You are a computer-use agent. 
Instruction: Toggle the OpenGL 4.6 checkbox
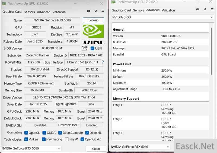(82, 139)
